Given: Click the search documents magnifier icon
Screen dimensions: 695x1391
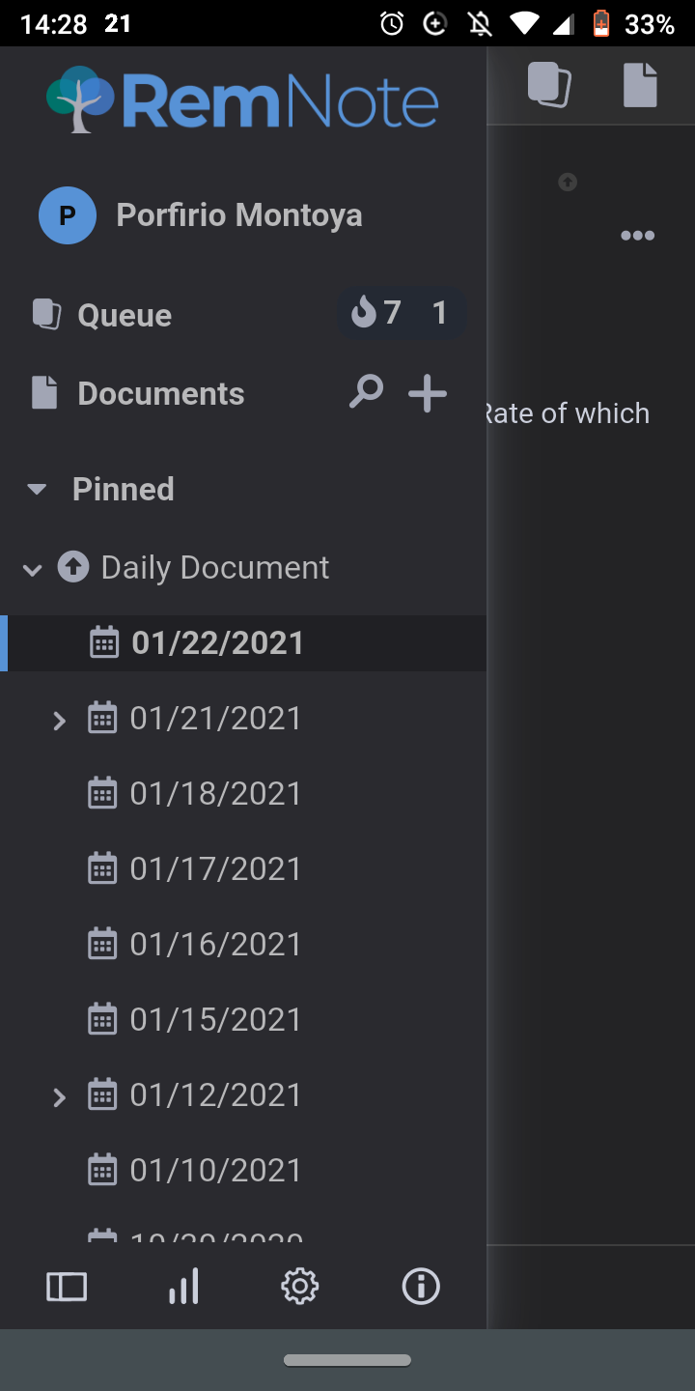Looking at the screenshot, I should (x=366, y=392).
